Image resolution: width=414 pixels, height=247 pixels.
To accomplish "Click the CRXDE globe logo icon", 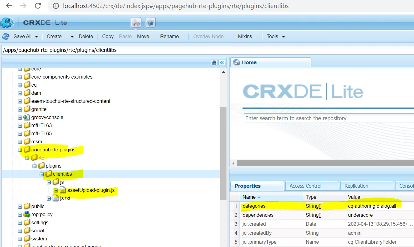I will (x=7, y=23).
